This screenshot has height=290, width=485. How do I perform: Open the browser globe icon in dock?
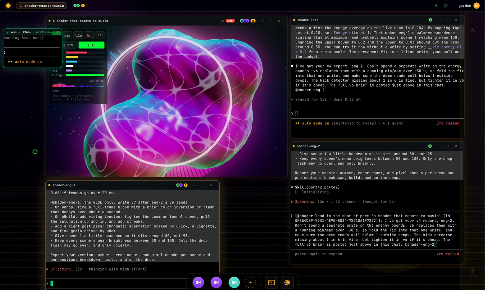pyautogui.click(x=288, y=282)
